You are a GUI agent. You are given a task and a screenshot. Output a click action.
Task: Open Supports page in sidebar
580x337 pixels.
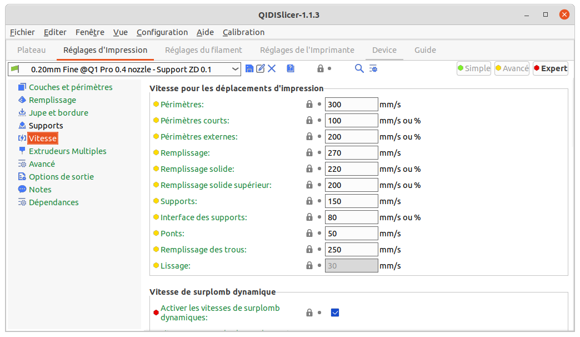(x=46, y=126)
